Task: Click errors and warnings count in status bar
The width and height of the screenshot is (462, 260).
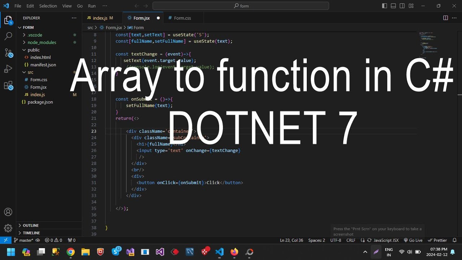Action: point(53,240)
